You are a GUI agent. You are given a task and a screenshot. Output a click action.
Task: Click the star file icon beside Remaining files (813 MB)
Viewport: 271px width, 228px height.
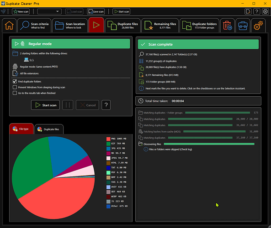[x=141, y=75]
